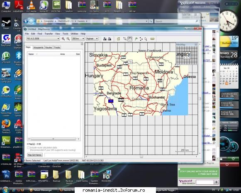This screenshot has height=193, width=241.
Task: Open the Help menu in MapSource
Action: tap(83, 34)
